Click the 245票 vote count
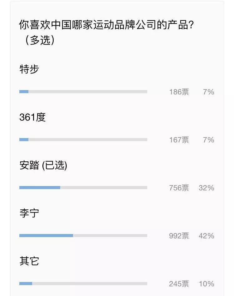 tap(179, 284)
